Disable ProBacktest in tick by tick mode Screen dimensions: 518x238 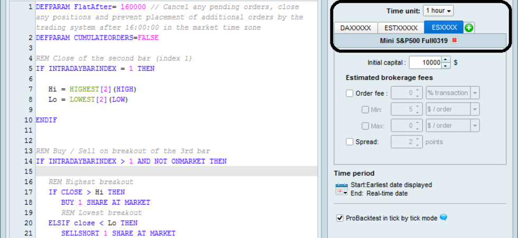[x=339, y=218]
